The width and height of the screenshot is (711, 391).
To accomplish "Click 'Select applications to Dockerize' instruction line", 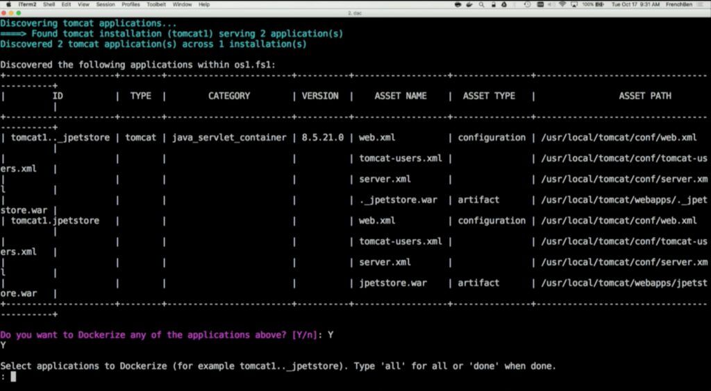I will (278, 366).
